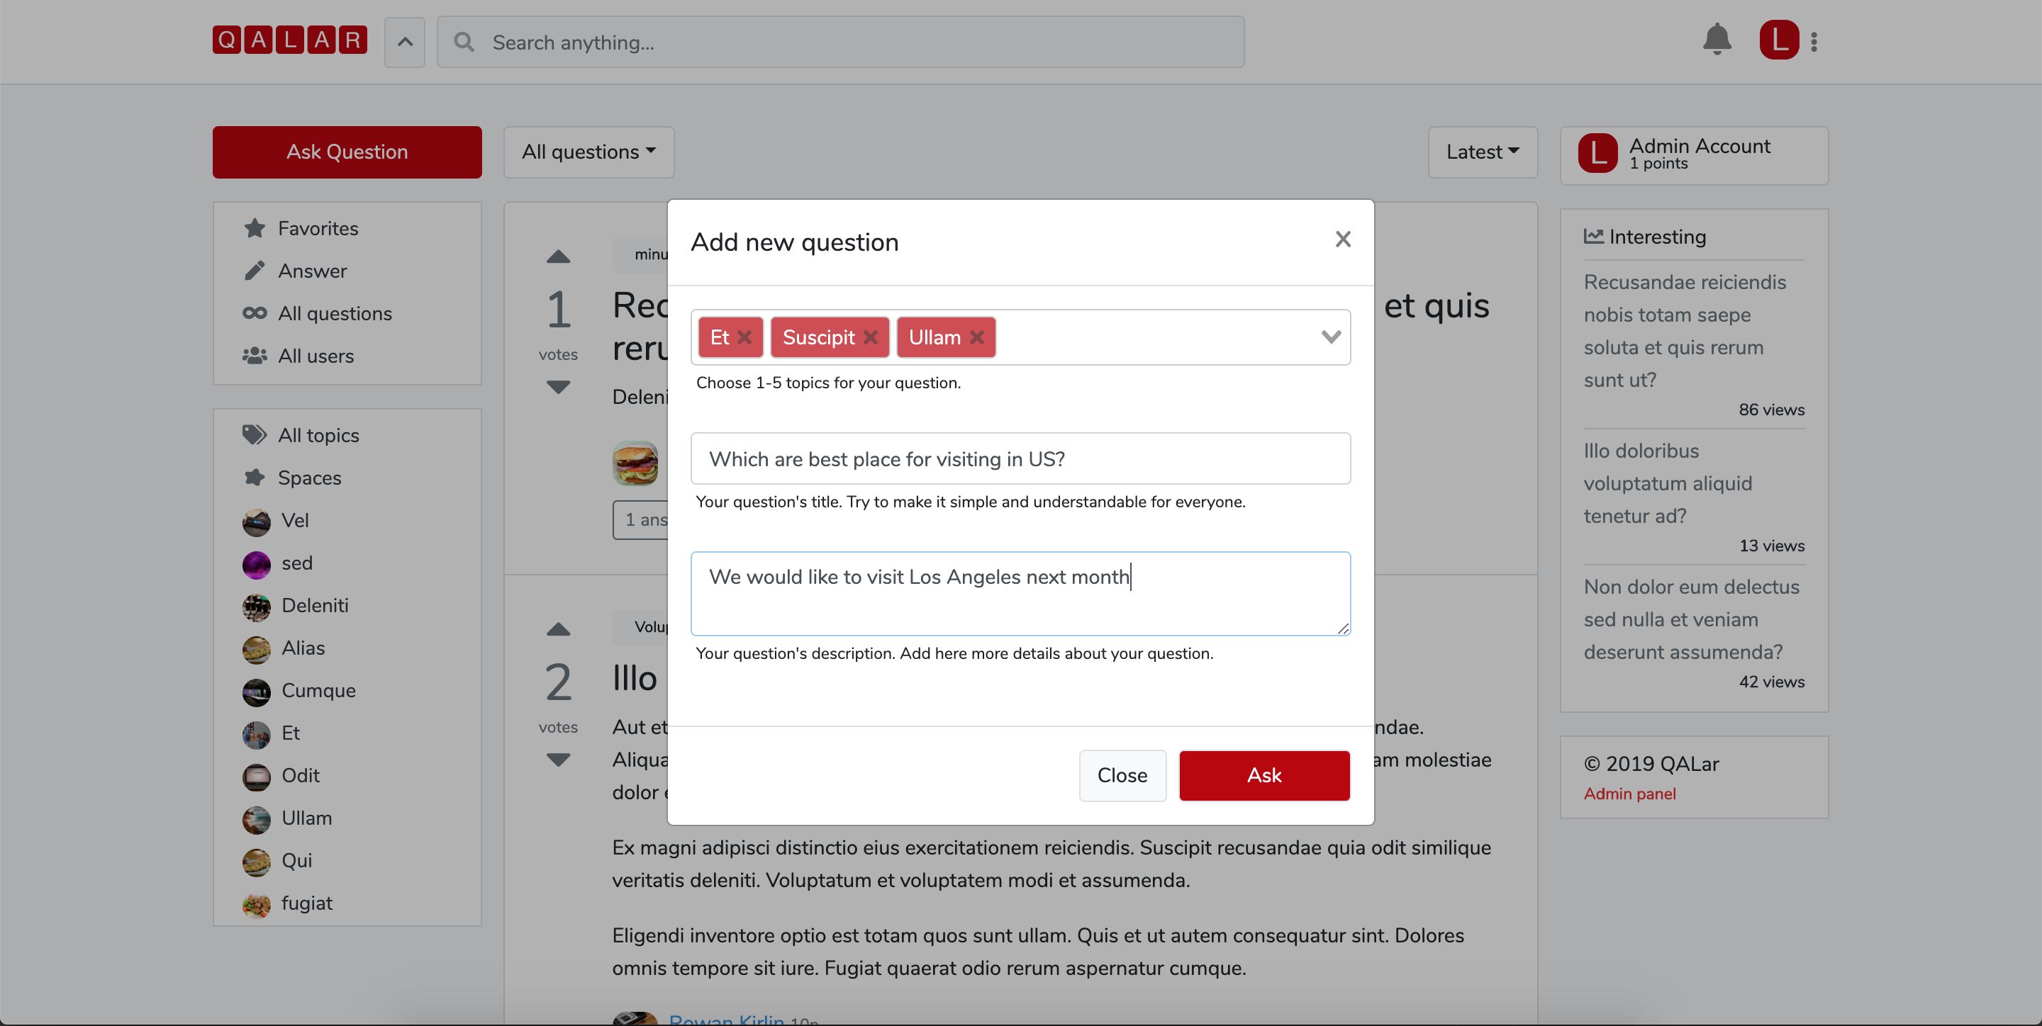Select the Spaces sidebar item
The height and width of the screenshot is (1026, 2042).
pos(309,478)
